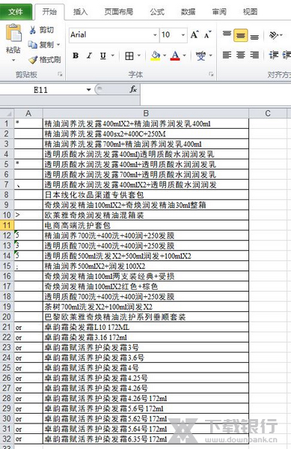Viewport: 291px width, 449px height.
Task: Open the font size 10 dropdown
Action: (183, 35)
